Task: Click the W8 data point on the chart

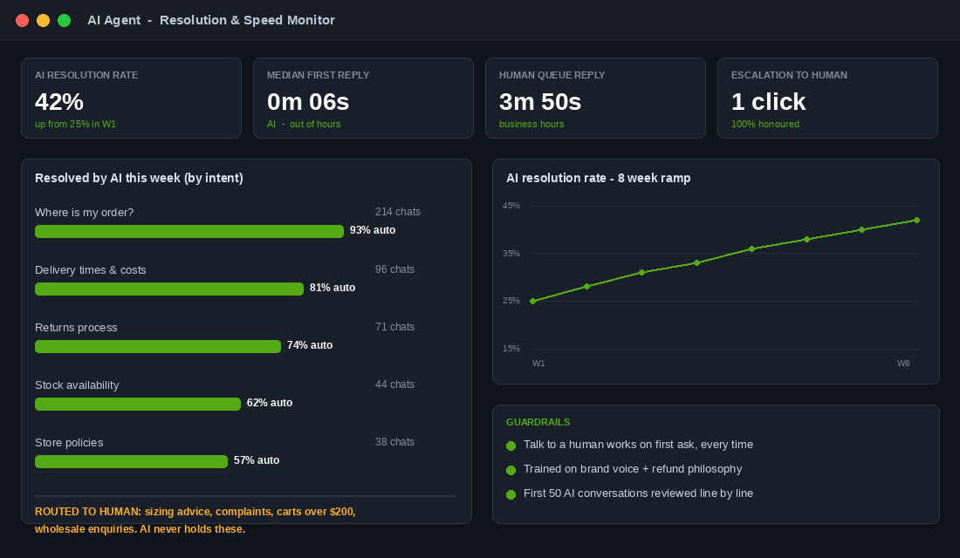Action: (916, 221)
